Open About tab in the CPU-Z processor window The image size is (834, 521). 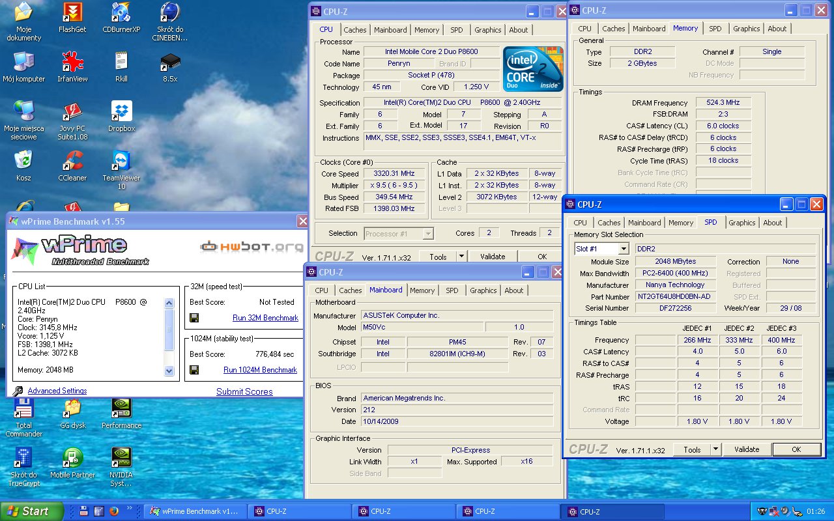click(519, 30)
